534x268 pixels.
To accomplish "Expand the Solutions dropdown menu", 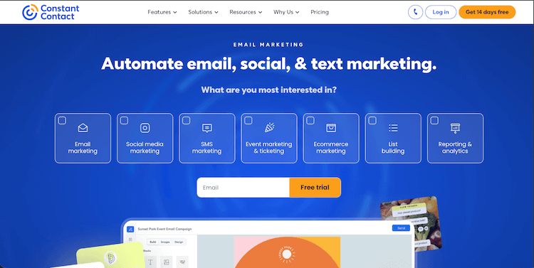I will [204, 12].
